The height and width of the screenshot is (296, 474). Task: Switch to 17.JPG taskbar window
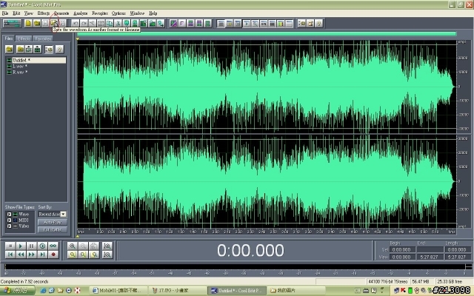click(178, 291)
